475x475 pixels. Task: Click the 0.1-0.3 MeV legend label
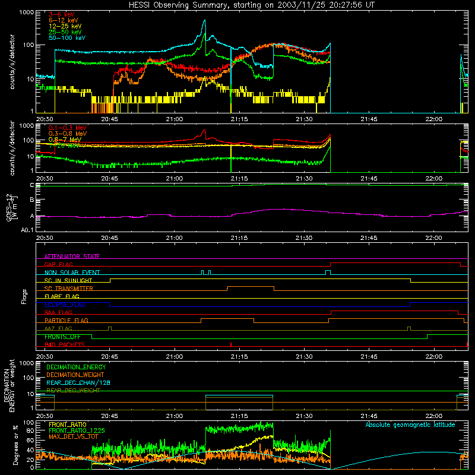(x=68, y=128)
